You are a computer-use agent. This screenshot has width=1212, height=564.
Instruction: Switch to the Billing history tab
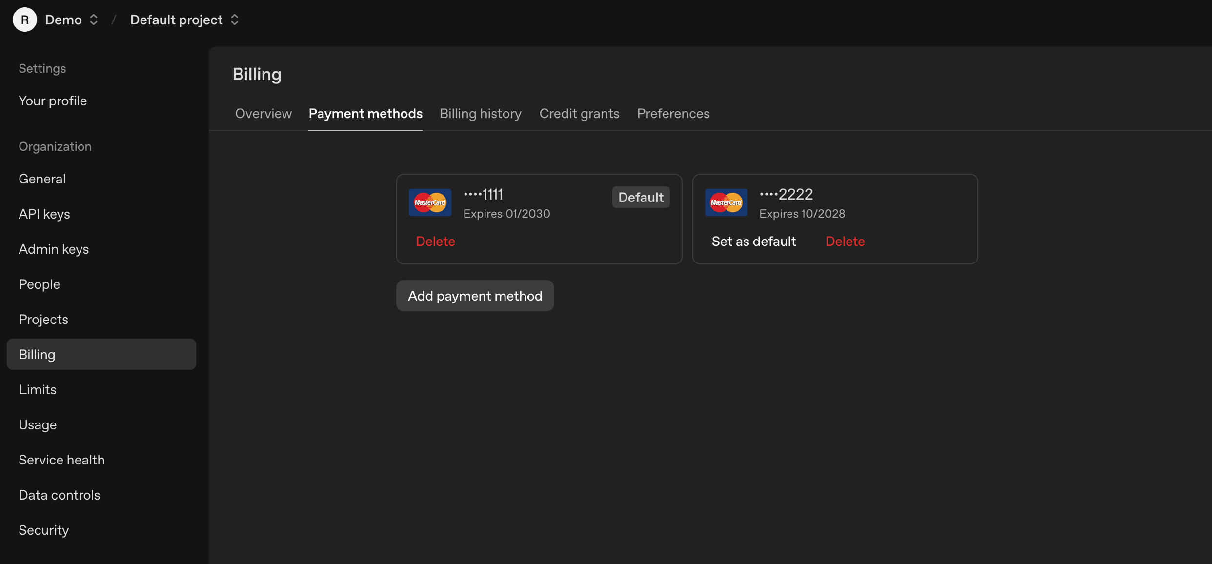pos(480,113)
